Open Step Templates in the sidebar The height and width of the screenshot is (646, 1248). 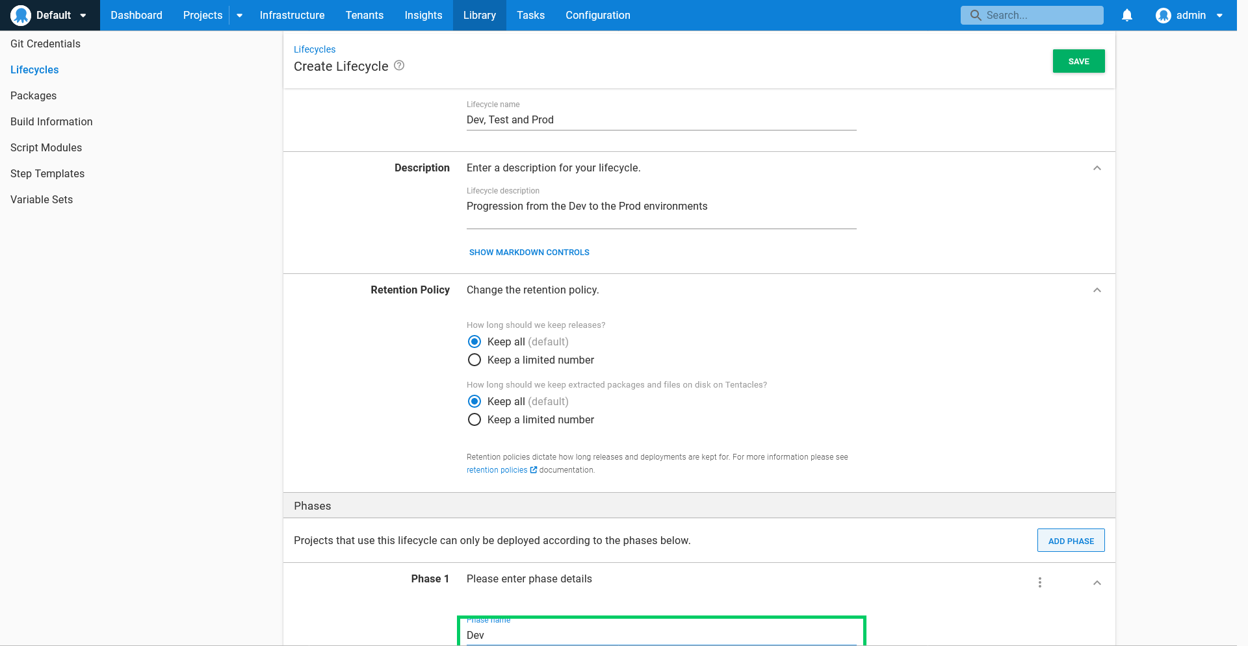point(47,173)
